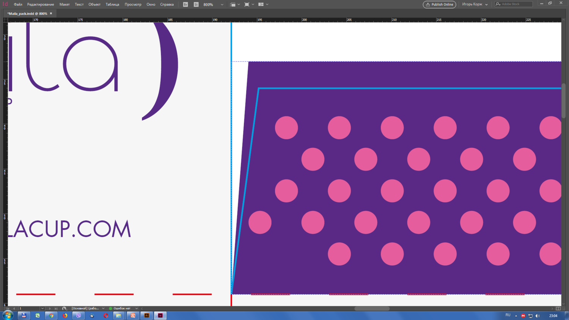Click the network tray icon
569x320 pixels.
pos(530,315)
